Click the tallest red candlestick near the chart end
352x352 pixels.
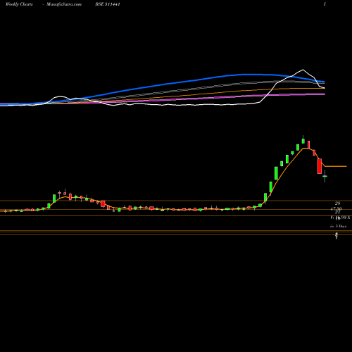[x=320, y=166]
